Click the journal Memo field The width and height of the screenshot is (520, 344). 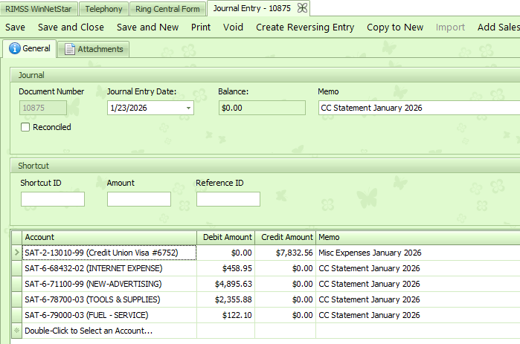pyautogui.click(x=419, y=108)
